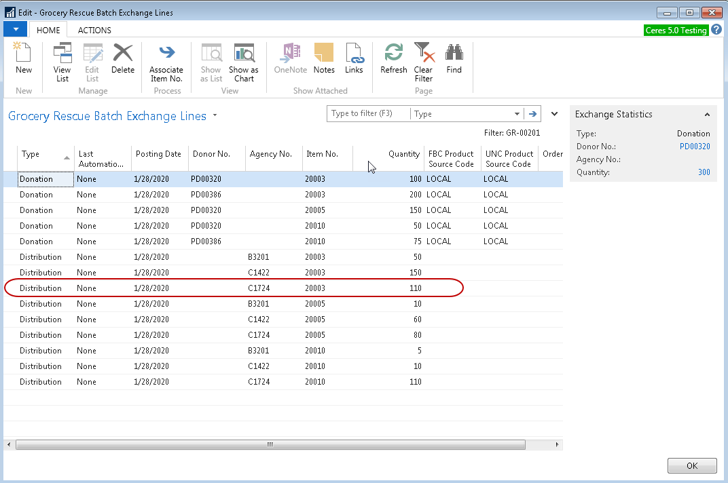This screenshot has width=728, height=483.
Task: Click in the Type to filter field
Action: click(x=369, y=114)
